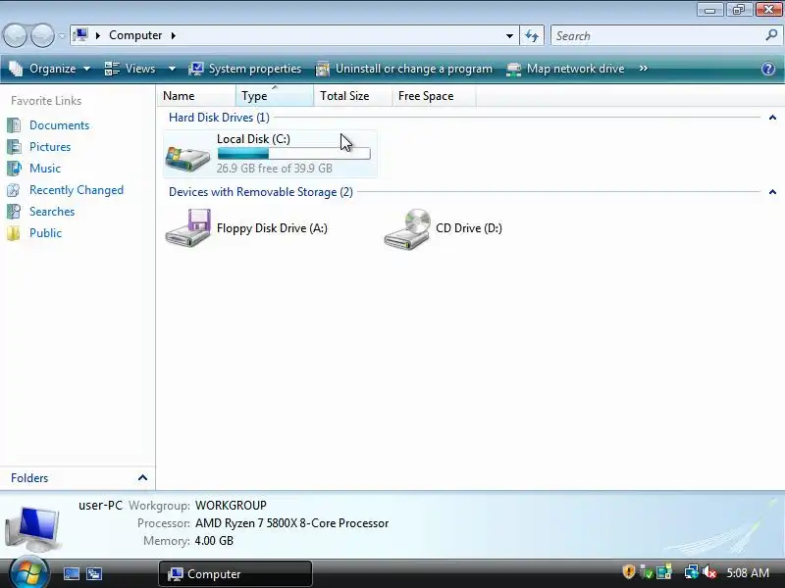Viewport: 785px width, 588px height.
Task: Click the magnifying glass search icon
Action: 771,35
